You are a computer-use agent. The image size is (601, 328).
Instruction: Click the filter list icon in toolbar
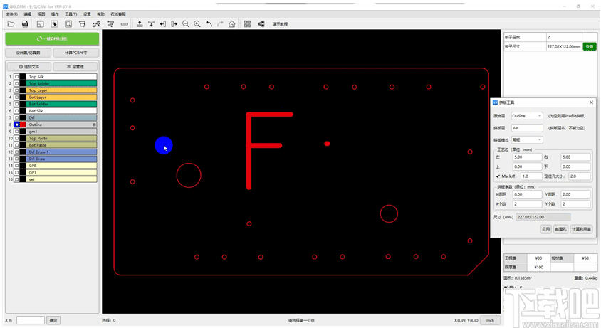coord(110,24)
